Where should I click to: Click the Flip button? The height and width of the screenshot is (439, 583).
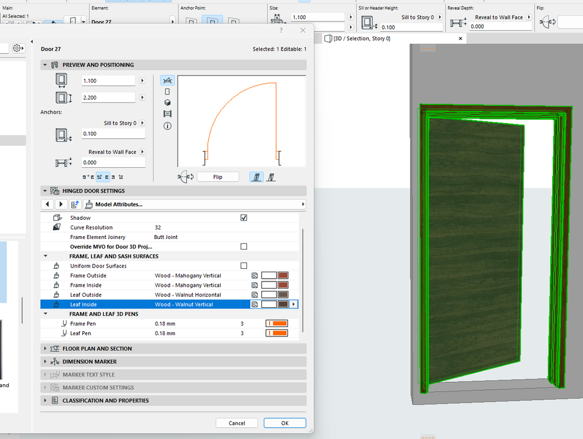click(x=218, y=177)
